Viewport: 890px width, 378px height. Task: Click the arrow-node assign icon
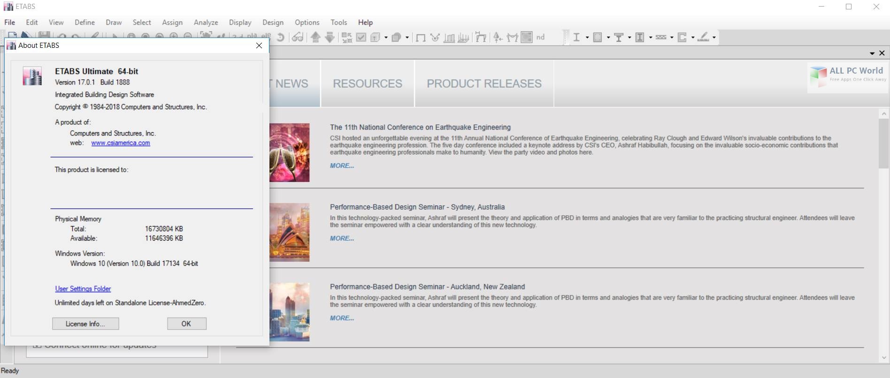point(498,38)
